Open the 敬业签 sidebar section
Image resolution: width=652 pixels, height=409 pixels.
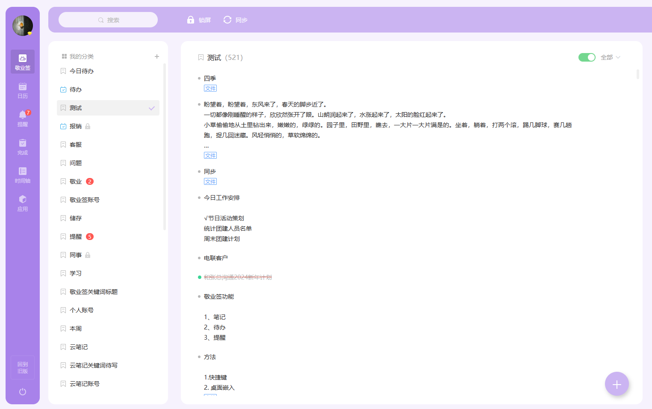[x=23, y=62]
